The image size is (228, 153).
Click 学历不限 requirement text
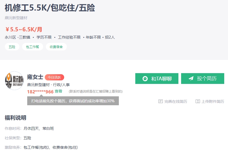pos(44,37)
